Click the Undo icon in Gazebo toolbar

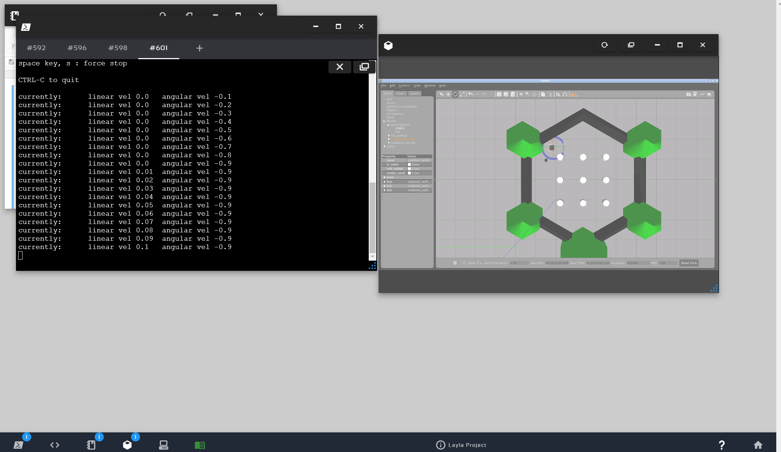[x=471, y=94]
